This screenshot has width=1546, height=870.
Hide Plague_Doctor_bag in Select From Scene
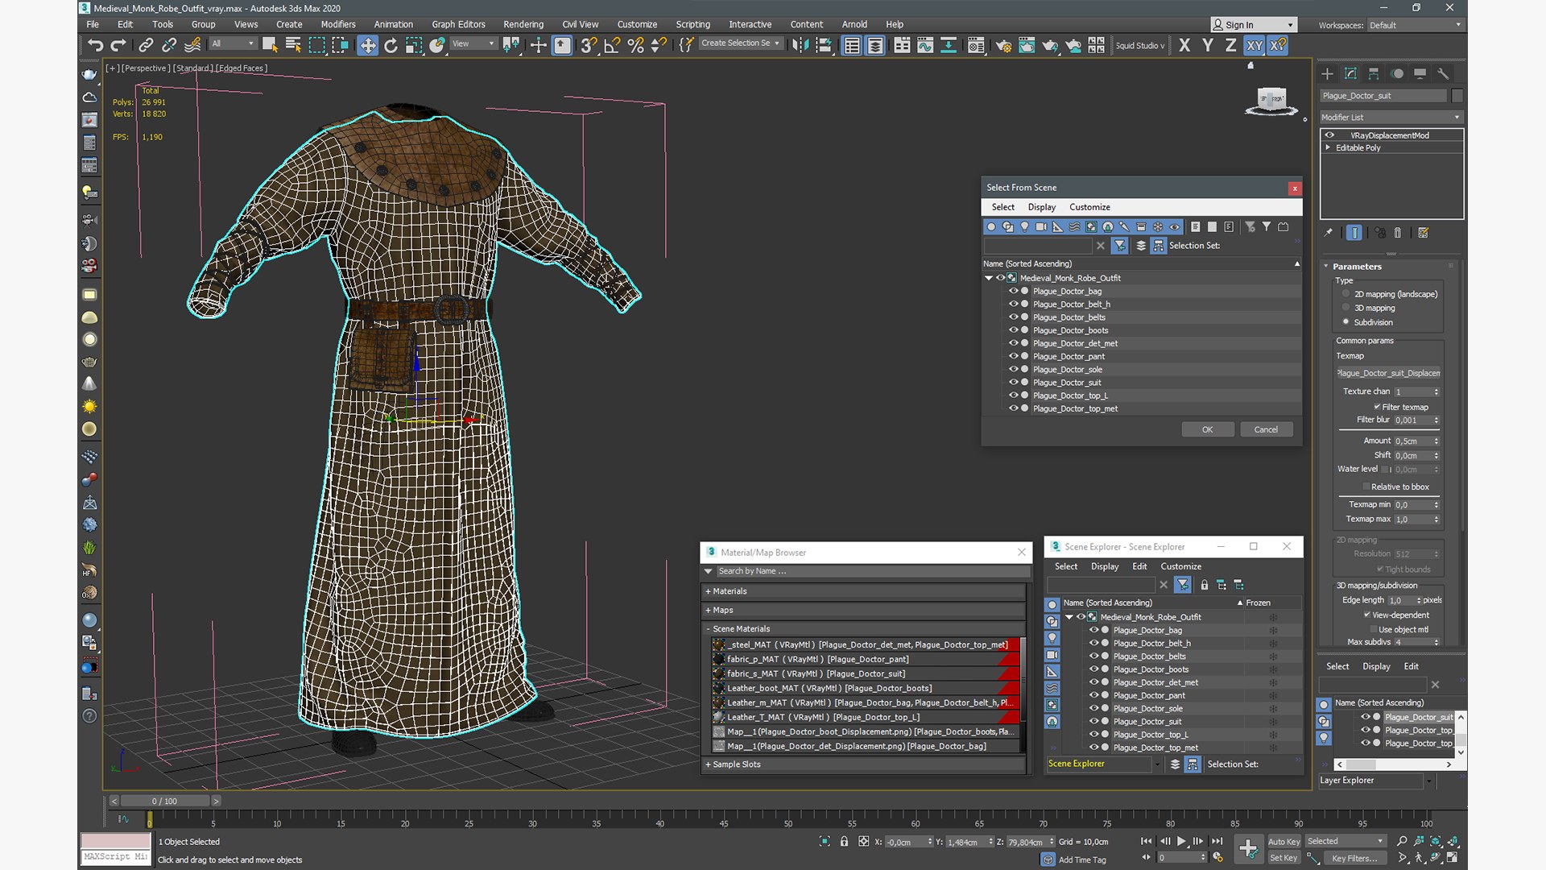point(1013,291)
